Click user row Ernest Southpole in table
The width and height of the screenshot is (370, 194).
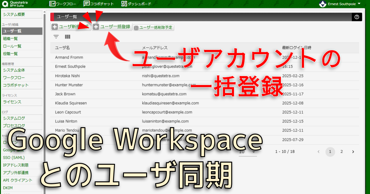(x=205, y=67)
